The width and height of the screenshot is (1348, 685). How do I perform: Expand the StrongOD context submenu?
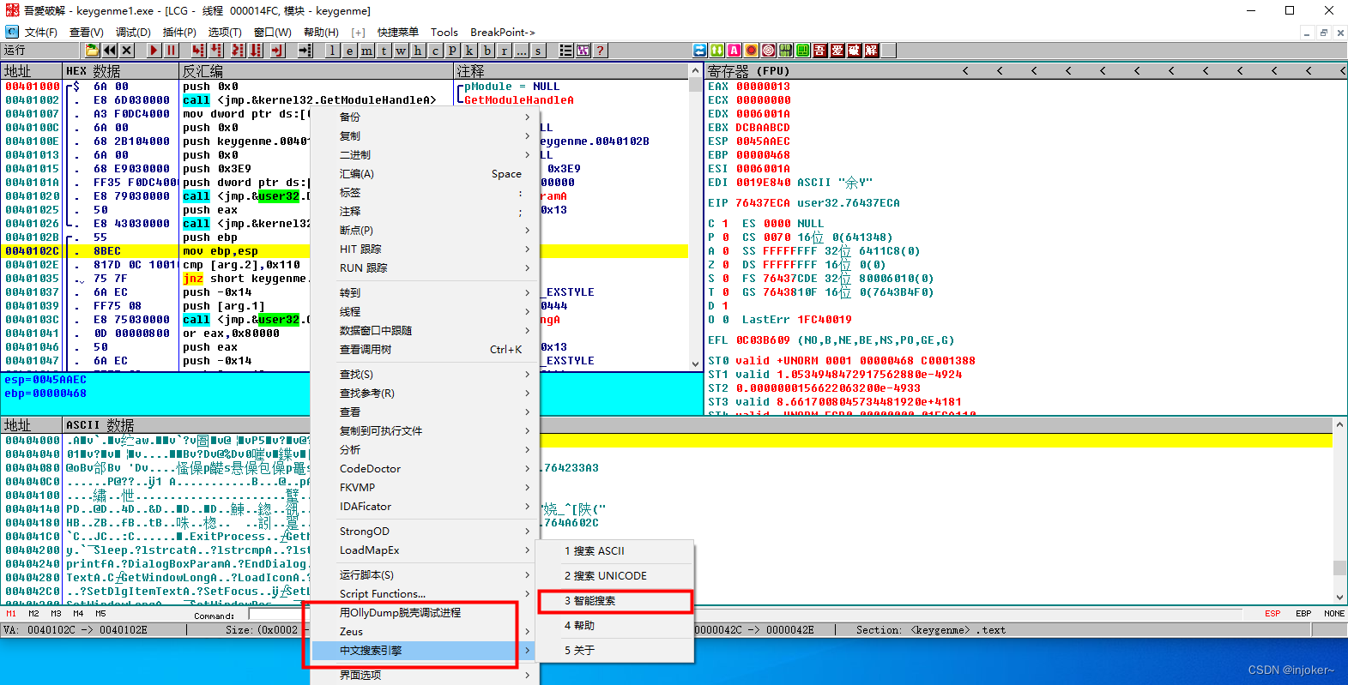point(423,532)
